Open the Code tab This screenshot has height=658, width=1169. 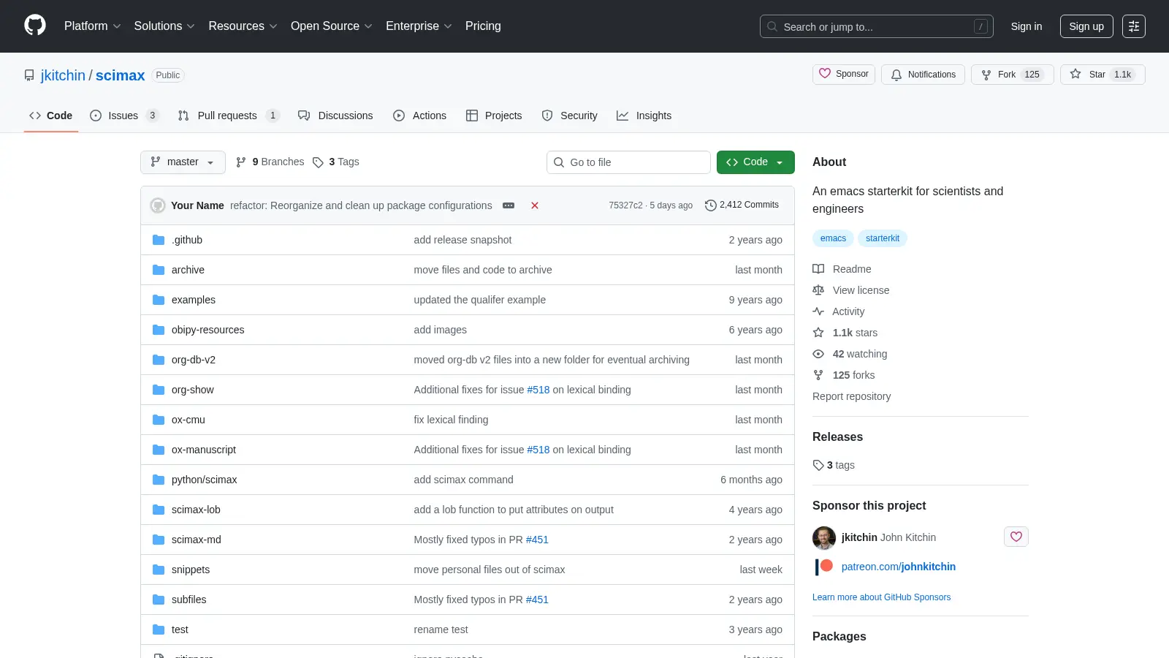pos(51,116)
